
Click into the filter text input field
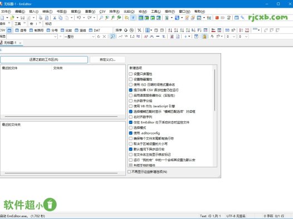pos(30,37)
